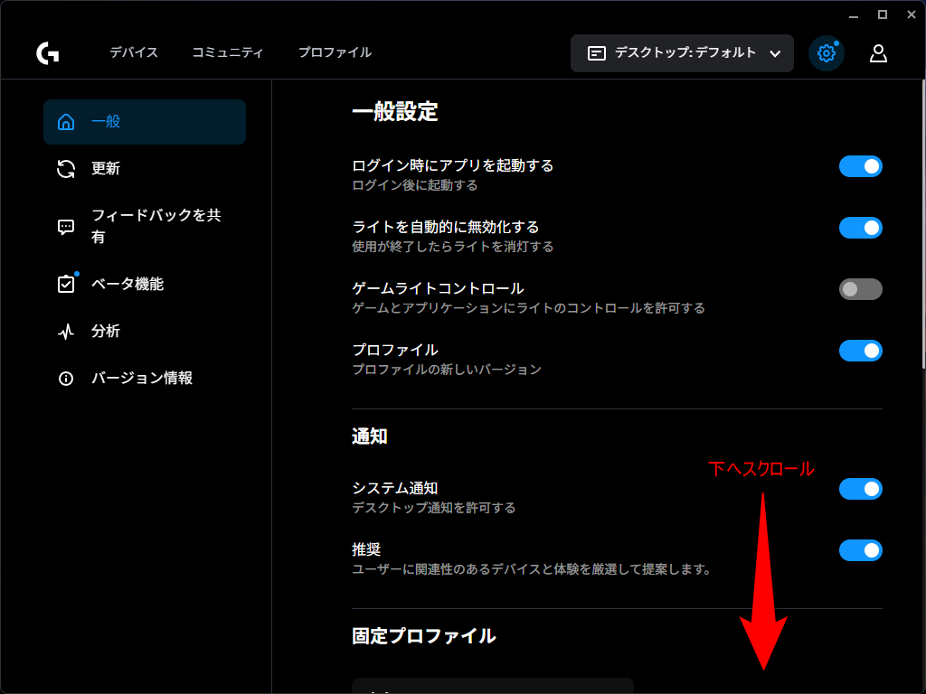The width and height of the screenshot is (926, 694).
Task: Click the フィードバックを共有 chat bubble icon
Action: 66,227
